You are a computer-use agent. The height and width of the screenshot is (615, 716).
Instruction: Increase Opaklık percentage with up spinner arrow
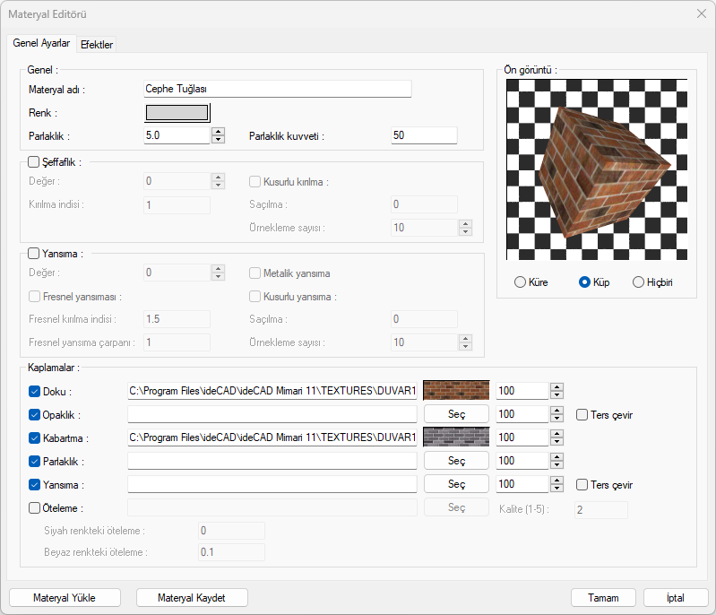coord(556,411)
